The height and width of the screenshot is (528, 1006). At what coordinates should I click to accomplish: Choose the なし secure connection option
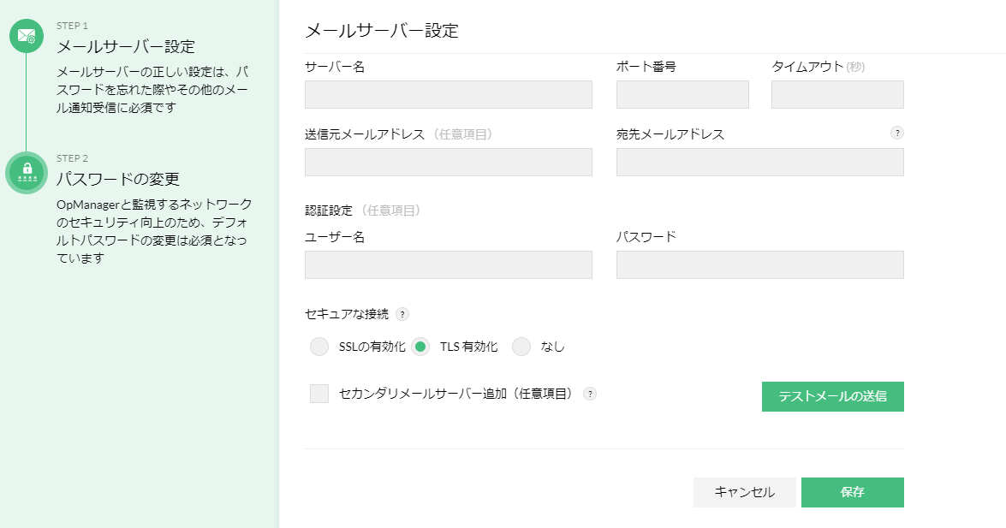pyautogui.click(x=521, y=347)
